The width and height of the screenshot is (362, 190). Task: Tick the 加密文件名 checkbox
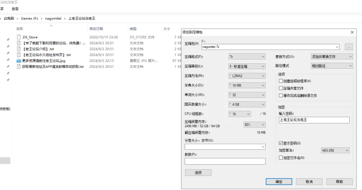click(281, 157)
